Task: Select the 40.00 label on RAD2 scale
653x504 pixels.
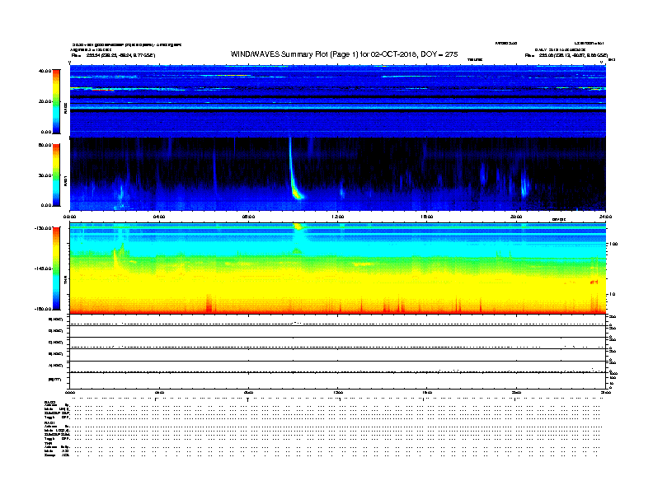Action: coord(45,71)
